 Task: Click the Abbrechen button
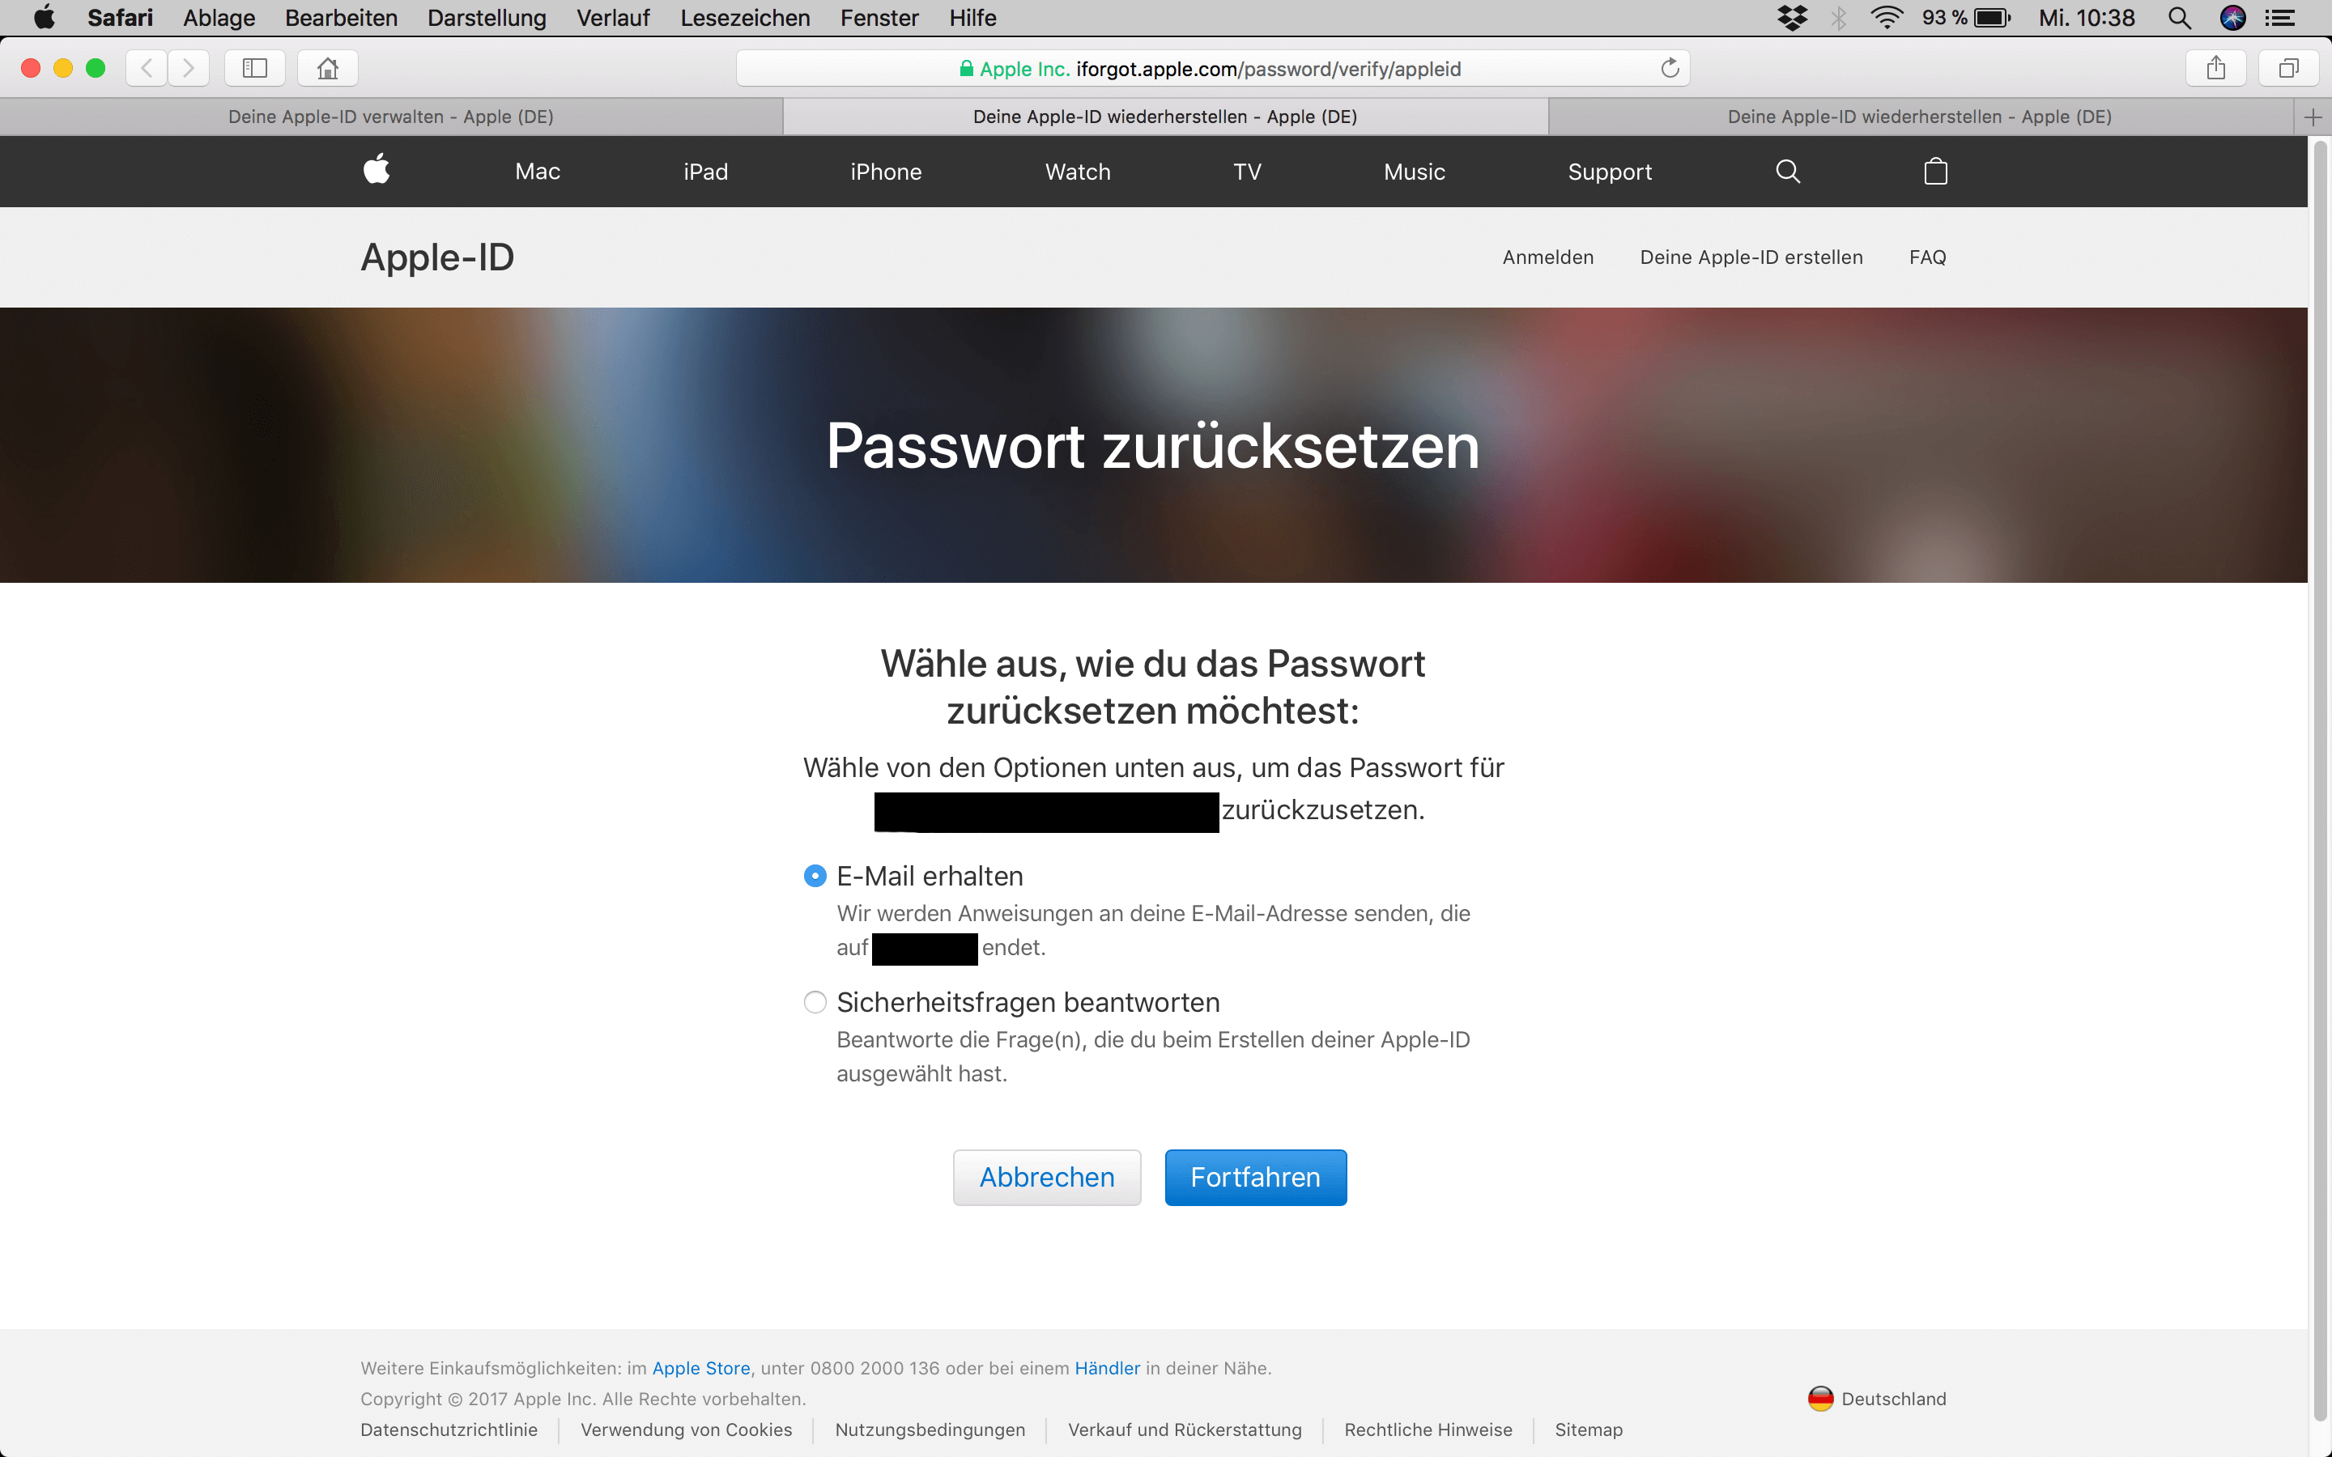[1046, 1178]
